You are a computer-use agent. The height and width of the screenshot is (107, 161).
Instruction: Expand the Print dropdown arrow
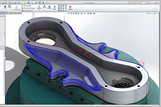[x=34, y=3]
